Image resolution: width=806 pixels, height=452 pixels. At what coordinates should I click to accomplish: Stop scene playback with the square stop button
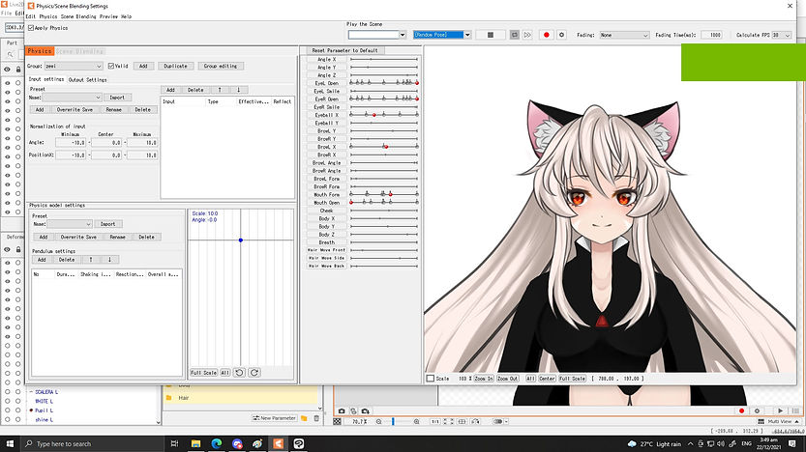491,35
